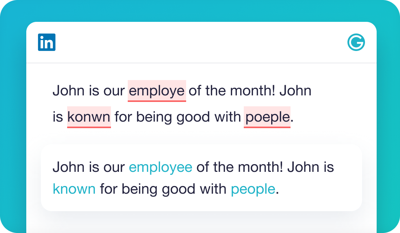Choose the suggested teal word "people"
This screenshot has width=400, height=233.
click(253, 189)
